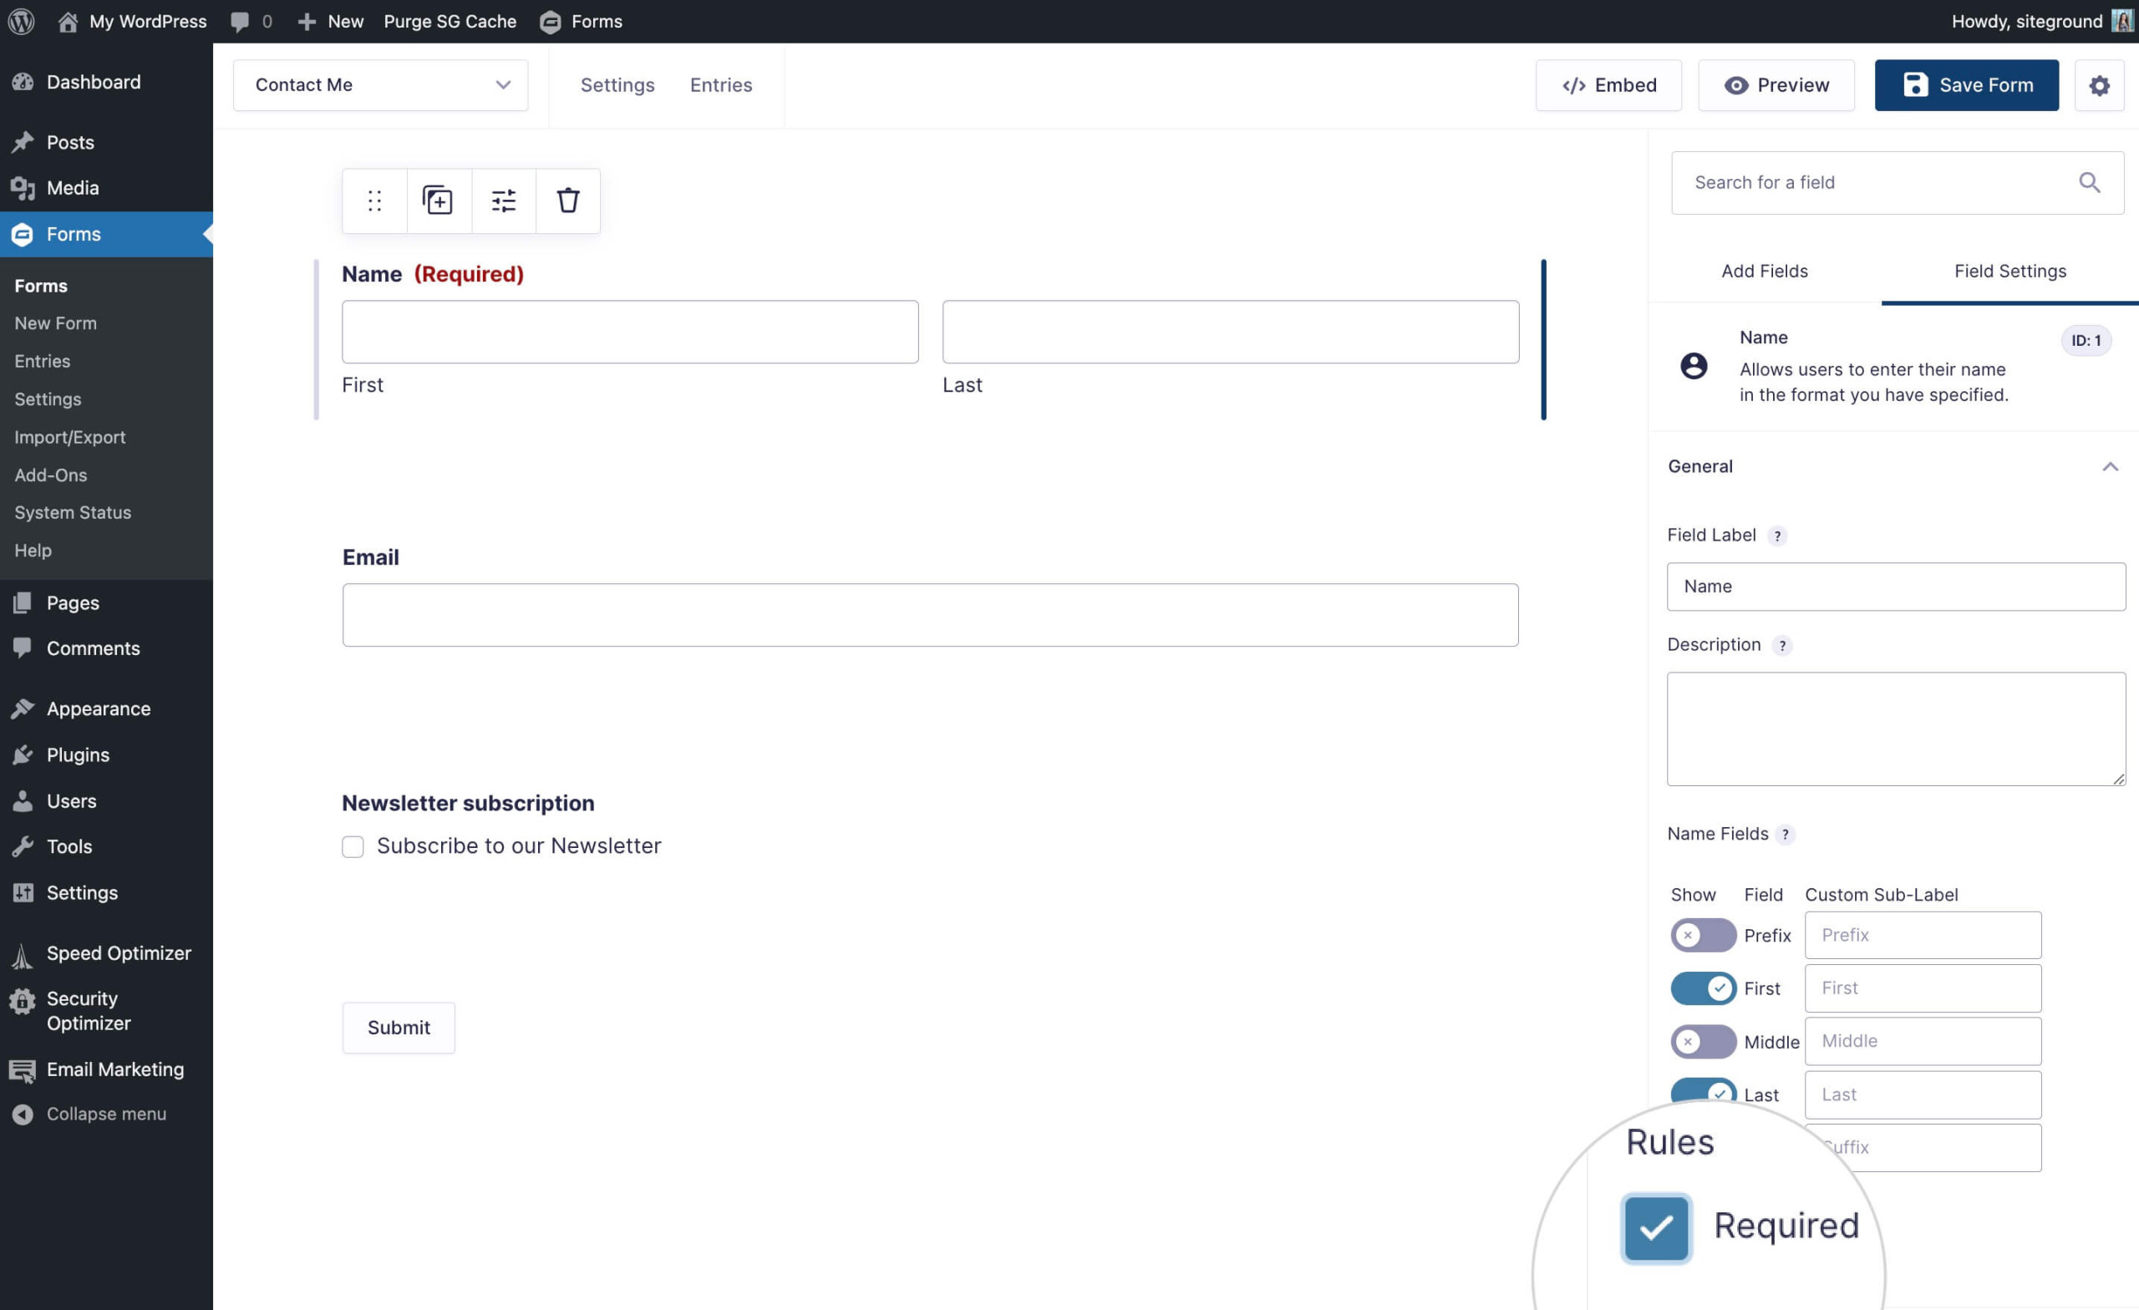Toggle the Required checkbox
2139x1310 pixels.
[1655, 1227]
